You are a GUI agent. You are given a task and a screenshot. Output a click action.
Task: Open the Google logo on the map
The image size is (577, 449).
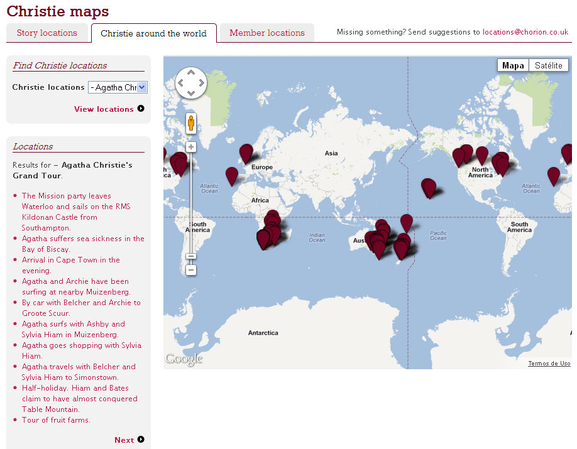tap(184, 359)
